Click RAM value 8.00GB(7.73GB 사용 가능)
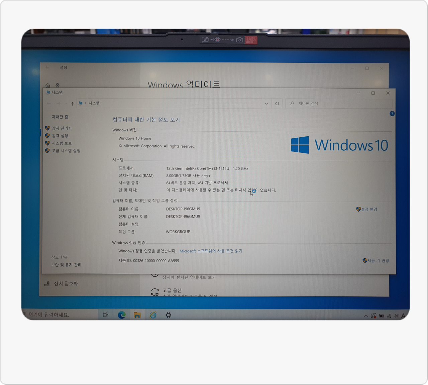 coord(188,176)
